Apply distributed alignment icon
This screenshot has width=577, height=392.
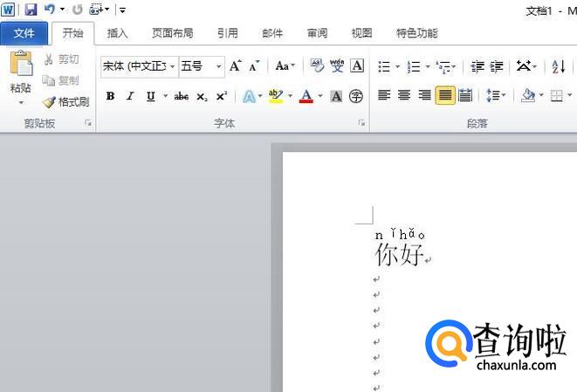point(465,95)
